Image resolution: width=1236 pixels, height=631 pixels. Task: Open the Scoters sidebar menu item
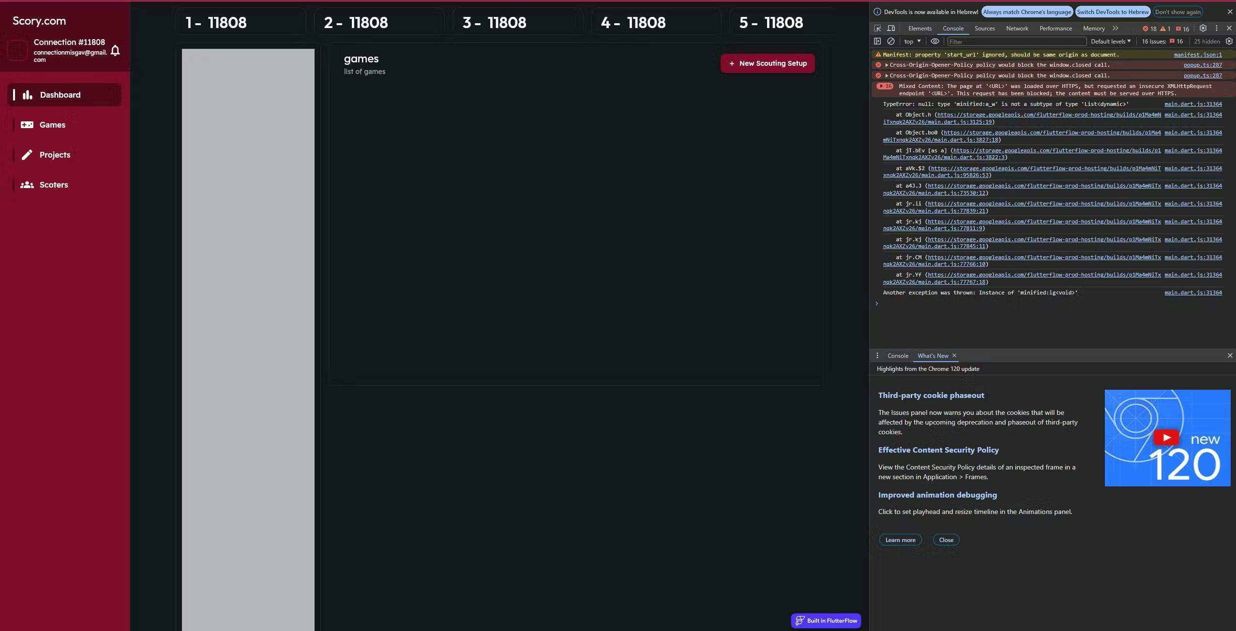click(x=53, y=185)
